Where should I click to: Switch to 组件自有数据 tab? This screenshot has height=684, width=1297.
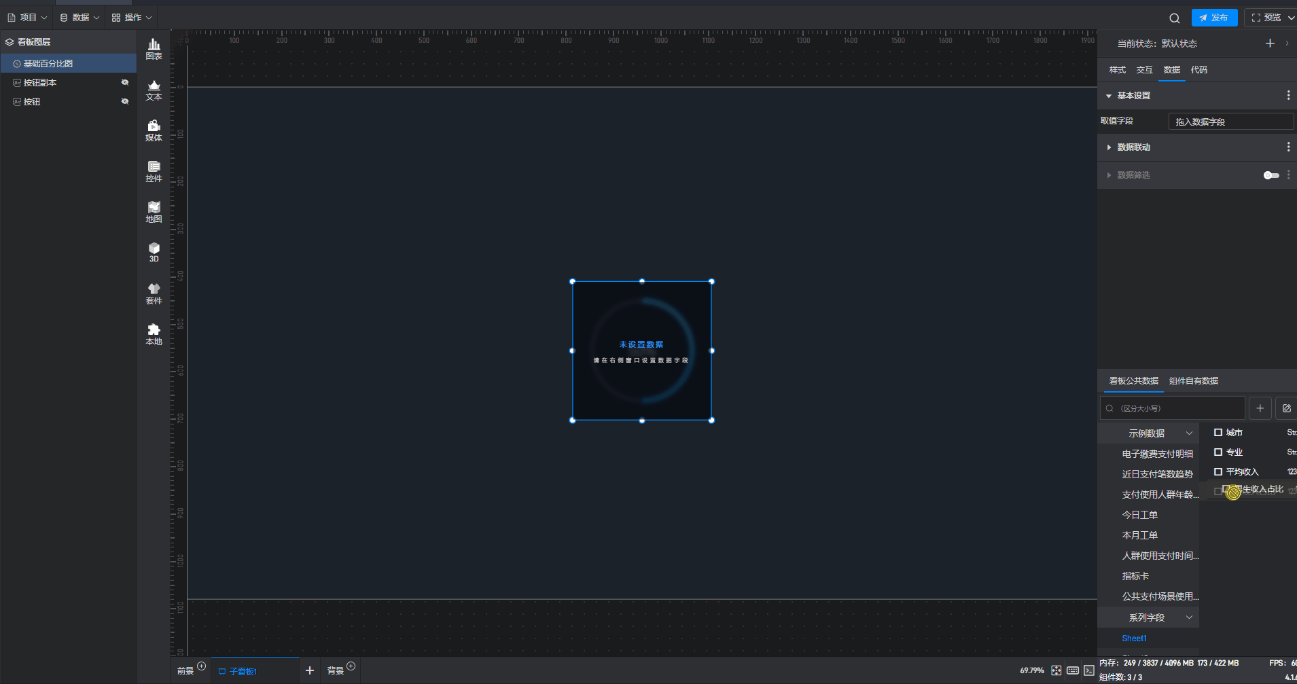[x=1193, y=381]
